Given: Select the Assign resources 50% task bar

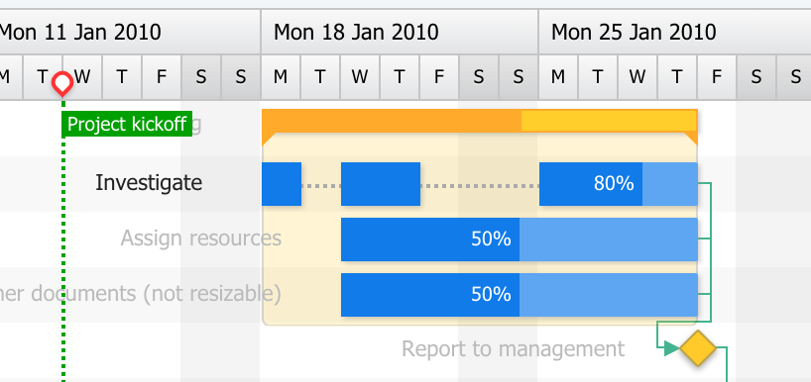Looking at the screenshot, I should (520, 239).
